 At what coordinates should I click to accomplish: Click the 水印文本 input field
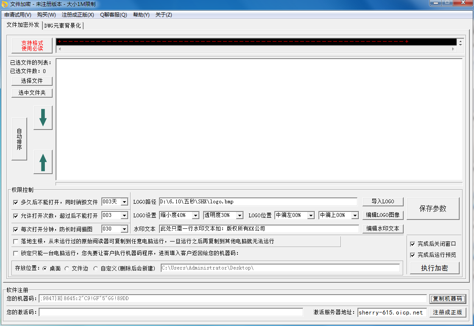click(259, 229)
